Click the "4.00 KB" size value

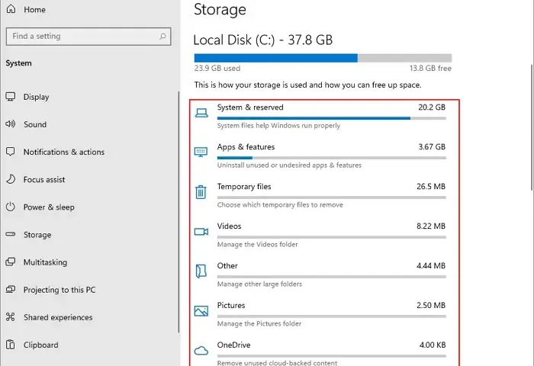433,345
